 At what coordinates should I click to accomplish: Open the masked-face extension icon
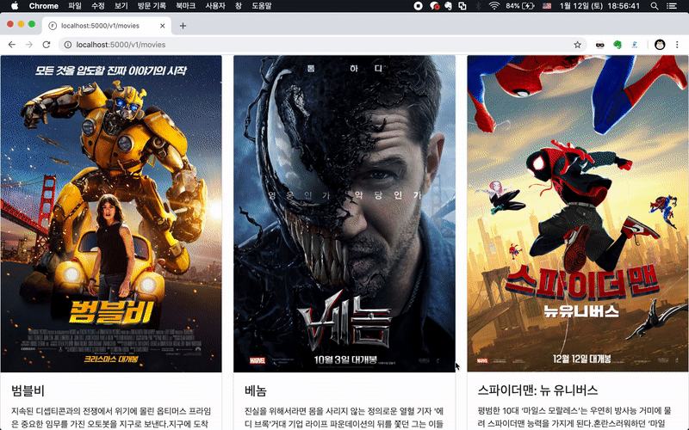[x=599, y=45]
